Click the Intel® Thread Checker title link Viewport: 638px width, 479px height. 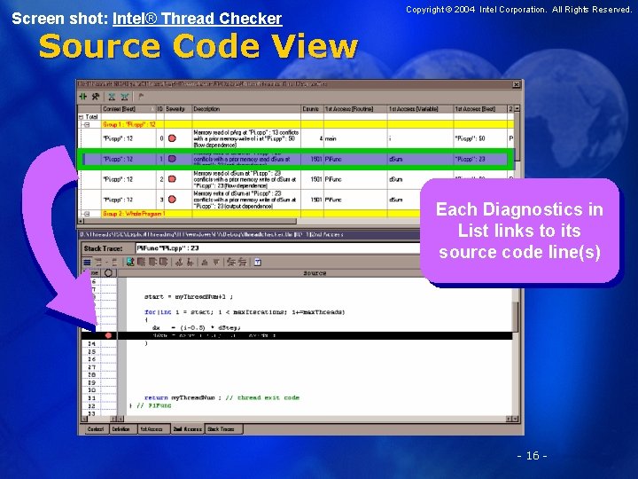(x=198, y=19)
